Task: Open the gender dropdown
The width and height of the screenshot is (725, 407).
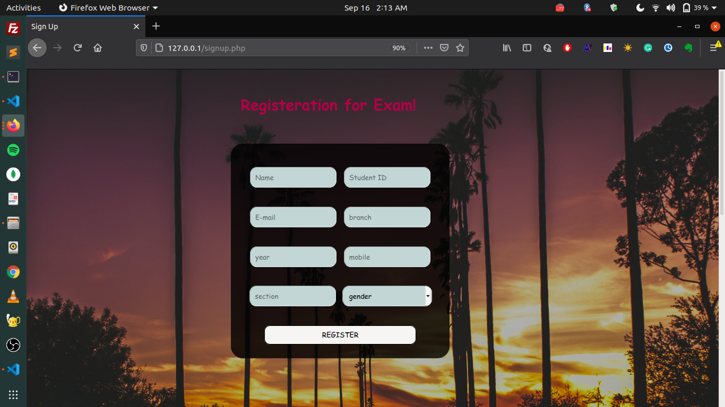Action: [x=387, y=296]
